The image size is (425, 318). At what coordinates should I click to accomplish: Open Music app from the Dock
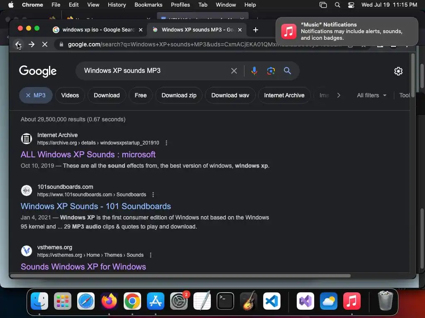pyautogui.click(x=352, y=301)
